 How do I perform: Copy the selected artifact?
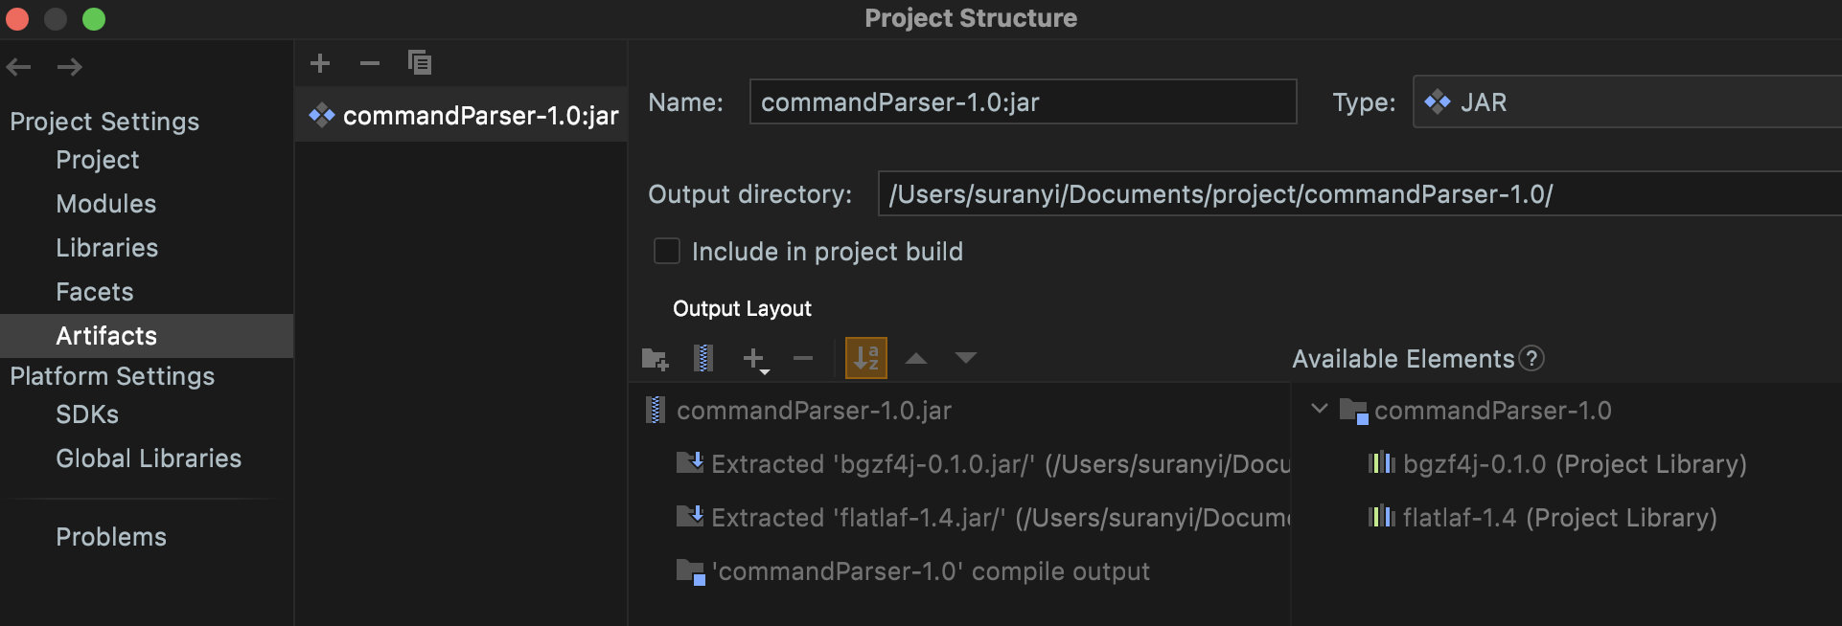point(420,63)
